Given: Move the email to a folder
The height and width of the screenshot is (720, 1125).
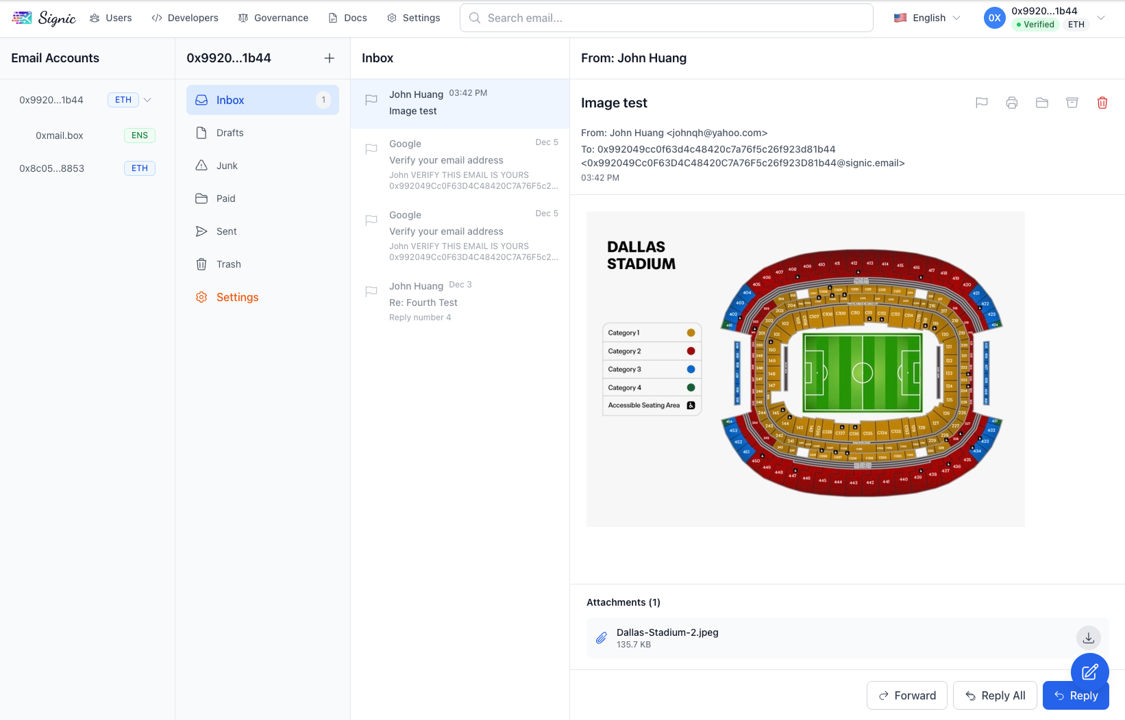Looking at the screenshot, I should pyautogui.click(x=1042, y=103).
